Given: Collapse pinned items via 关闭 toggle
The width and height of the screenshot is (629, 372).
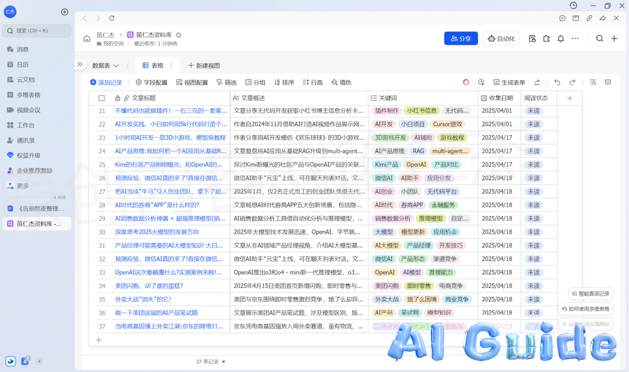Looking at the screenshot, I should click(59, 197).
